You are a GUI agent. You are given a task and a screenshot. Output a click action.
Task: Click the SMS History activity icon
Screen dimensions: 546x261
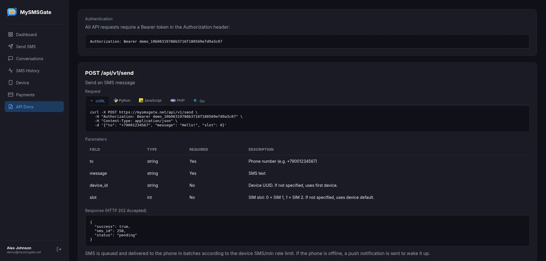click(x=10, y=70)
